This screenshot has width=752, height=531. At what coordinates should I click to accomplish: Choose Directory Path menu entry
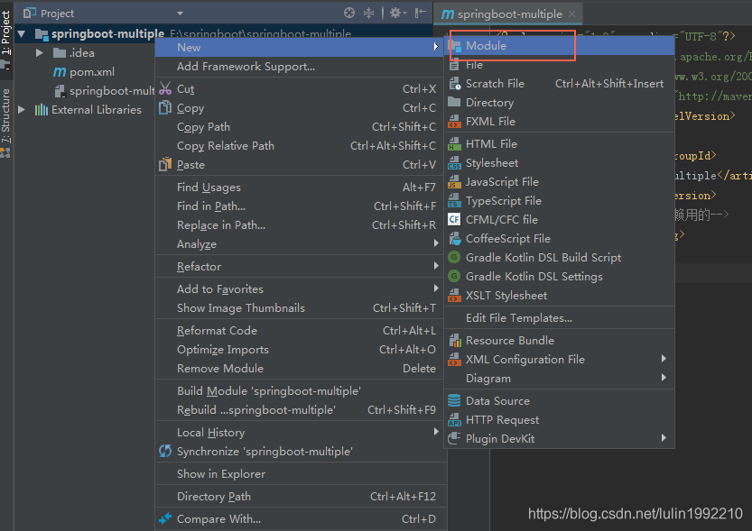(300, 497)
